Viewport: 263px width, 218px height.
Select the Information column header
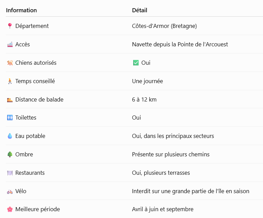pos(21,10)
